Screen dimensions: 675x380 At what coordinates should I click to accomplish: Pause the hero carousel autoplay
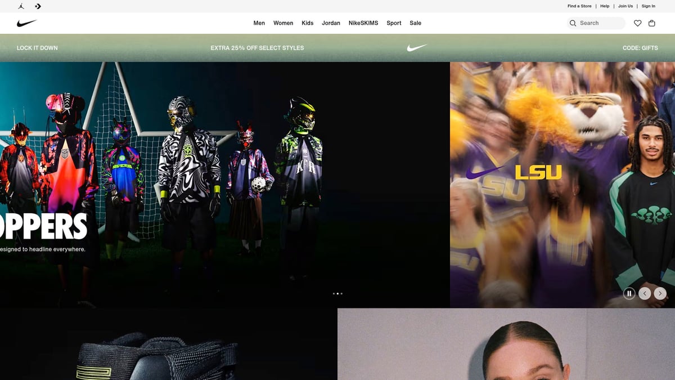(629, 293)
